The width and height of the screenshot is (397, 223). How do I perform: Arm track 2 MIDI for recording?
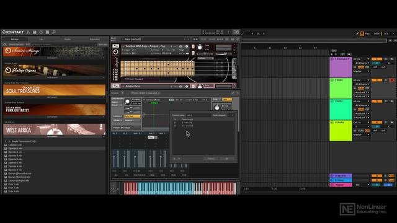point(392,80)
